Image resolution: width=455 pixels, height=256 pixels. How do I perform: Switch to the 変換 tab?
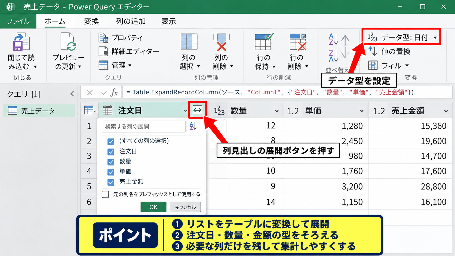pyautogui.click(x=91, y=21)
